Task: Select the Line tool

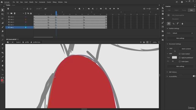Action: point(2,40)
